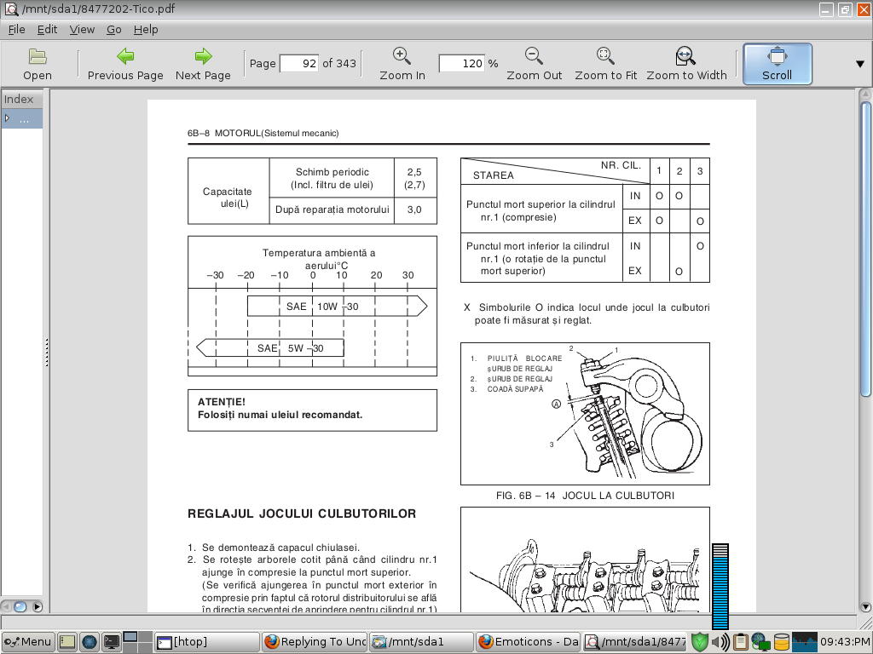Switch to the second virtual desktop in pager

pos(145,636)
